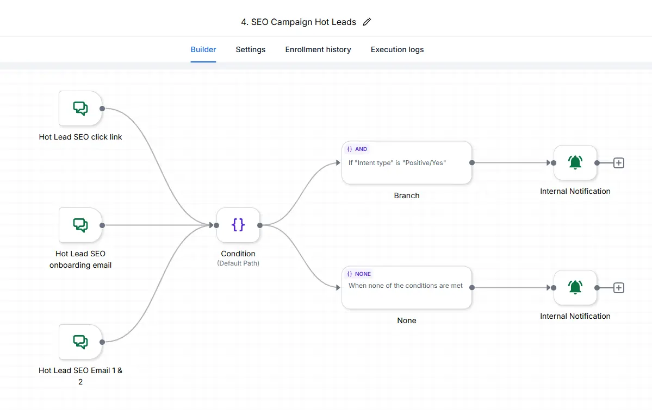Screen dimensions: 652x410
Task: Open the Internal Notification bell after None
Action: (x=575, y=287)
